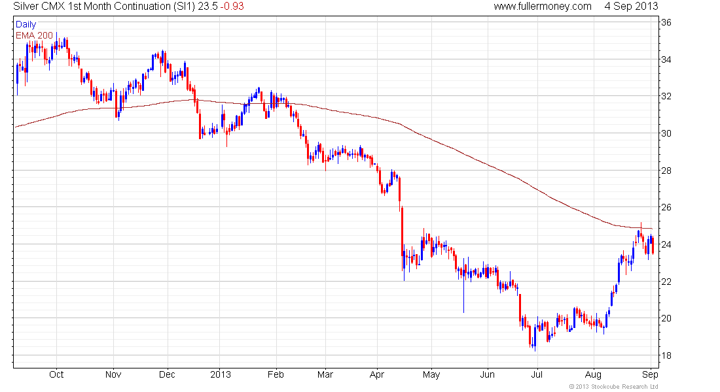The width and height of the screenshot is (720, 392).
Task: Click the red price change -0.93
Action: click(232, 7)
